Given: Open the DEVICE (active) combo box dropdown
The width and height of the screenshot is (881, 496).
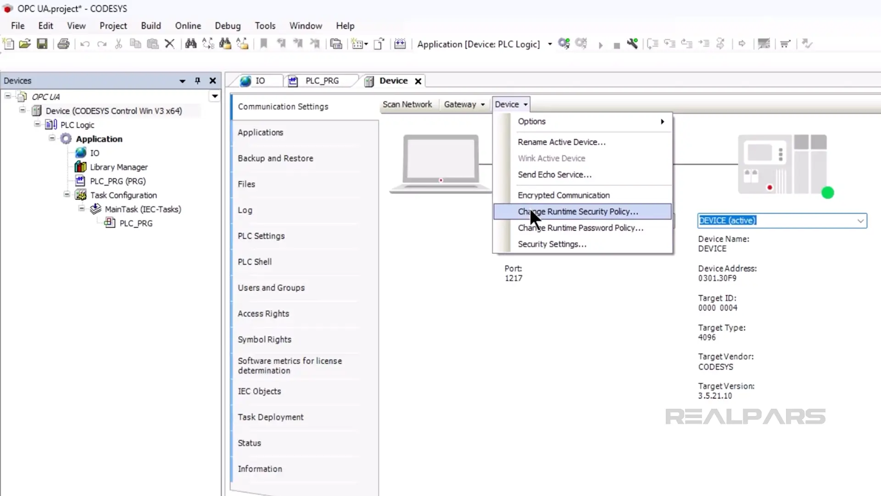Looking at the screenshot, I should (x=860, y=221).
